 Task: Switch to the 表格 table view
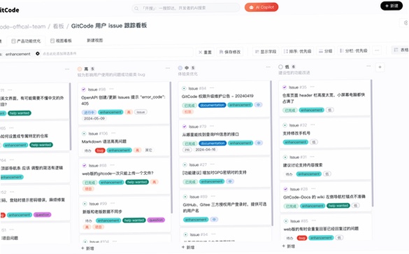[x=401, y=50]
